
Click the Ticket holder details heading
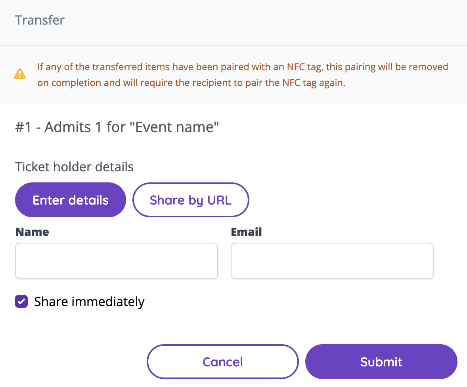(x=75, y=167)
